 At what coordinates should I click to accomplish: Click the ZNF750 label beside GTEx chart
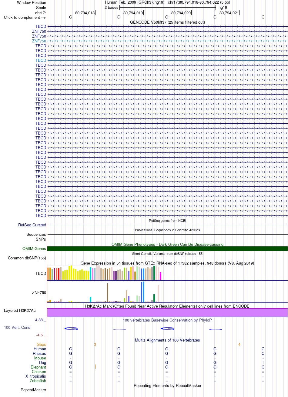pyautogui.click(x=39, y=293)
